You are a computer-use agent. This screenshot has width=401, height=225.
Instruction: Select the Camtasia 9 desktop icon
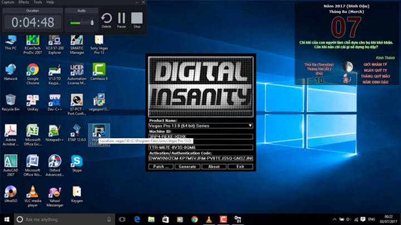pos(99,70)
